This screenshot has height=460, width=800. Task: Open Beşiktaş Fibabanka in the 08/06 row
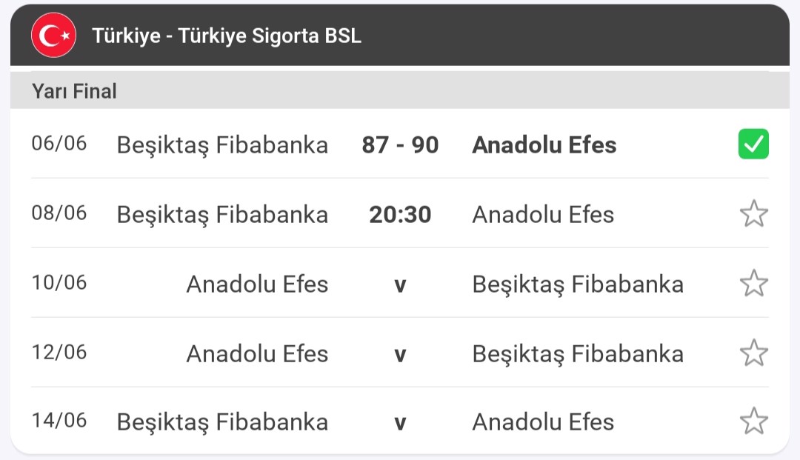(x=222, y=215)
